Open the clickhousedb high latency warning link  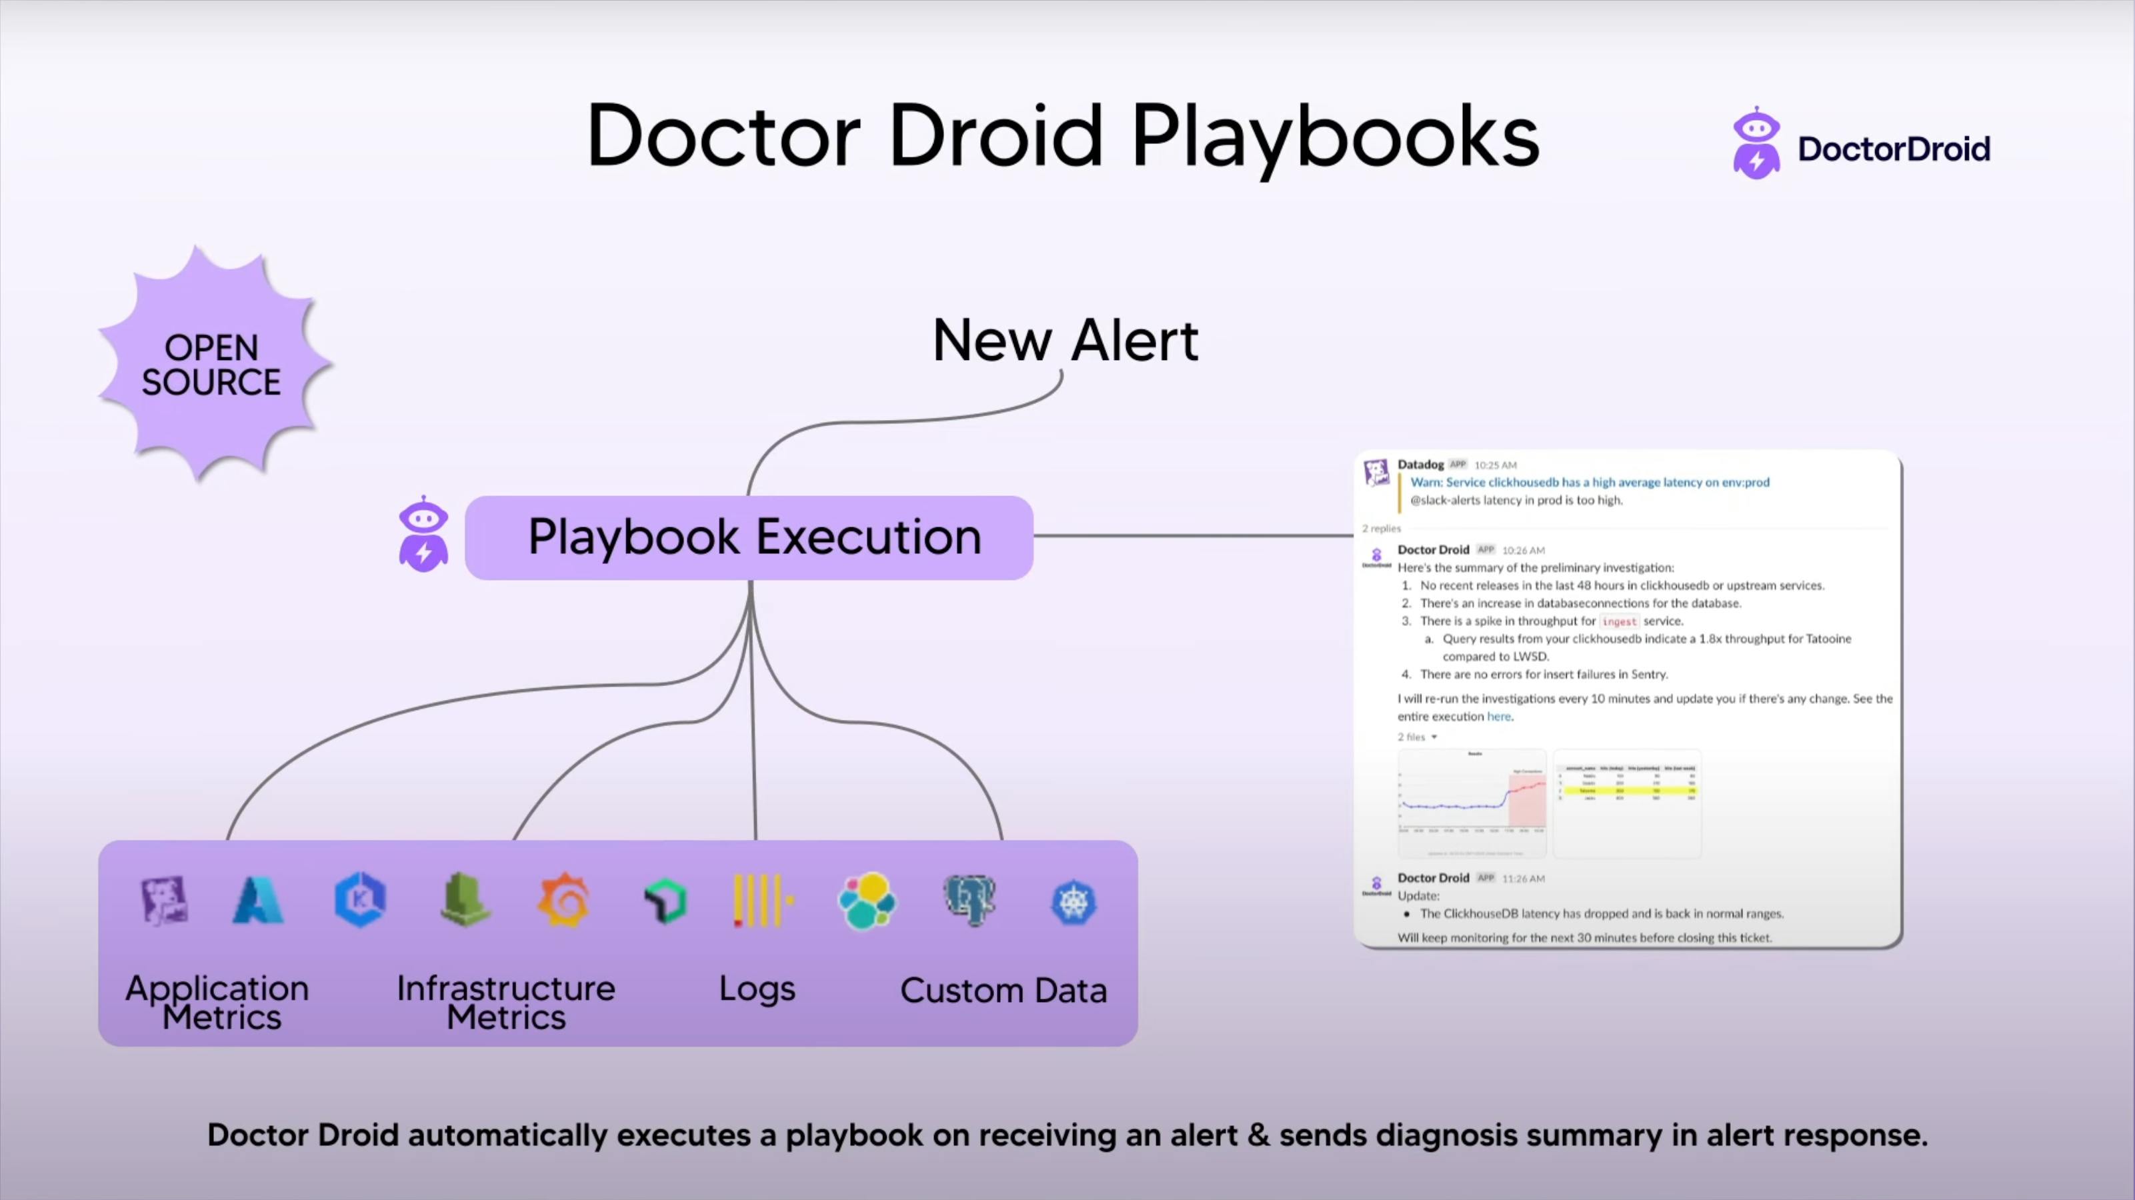1590,482
